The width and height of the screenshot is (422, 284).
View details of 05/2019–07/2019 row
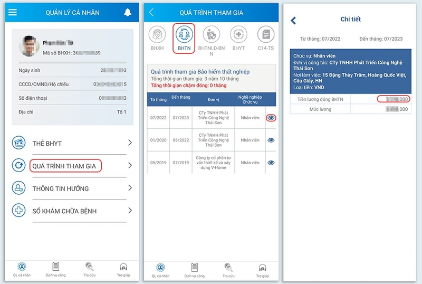271,163
